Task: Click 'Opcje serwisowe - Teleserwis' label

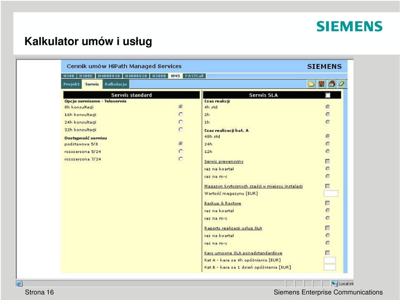Action: click(95, 101)
